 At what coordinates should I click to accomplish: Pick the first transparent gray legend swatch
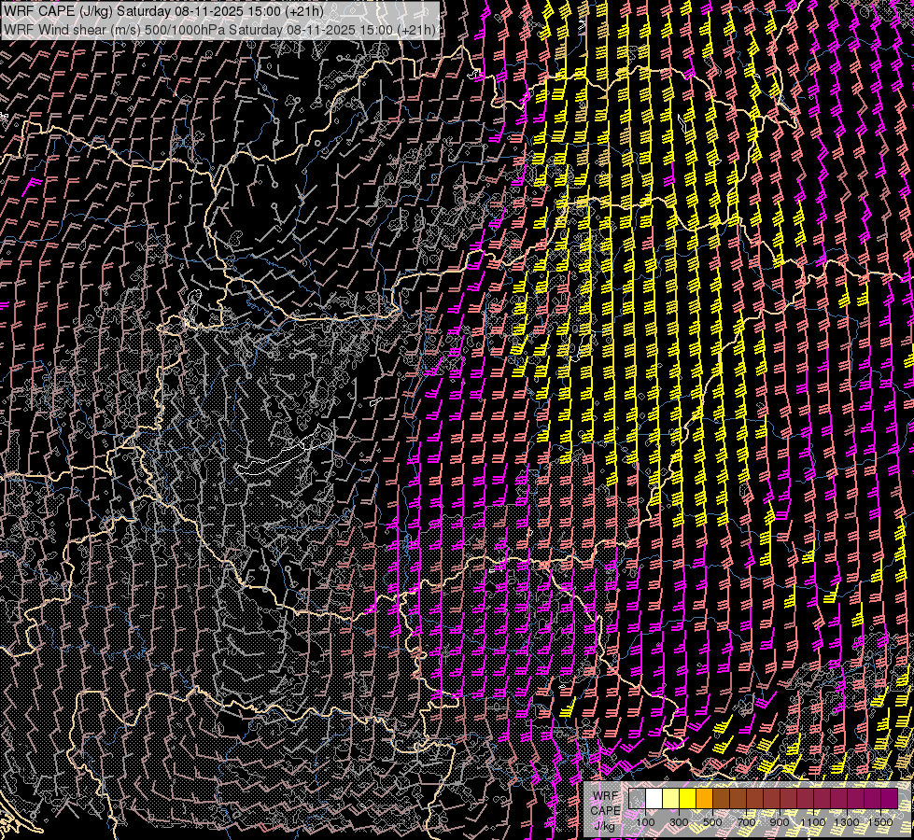click(637, 799)
